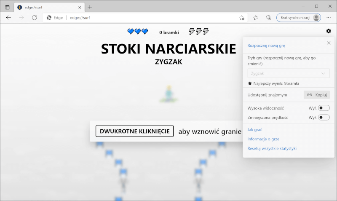Maximize the Edge window
This screenshot has height=201, width=337.
pos(316,6)
